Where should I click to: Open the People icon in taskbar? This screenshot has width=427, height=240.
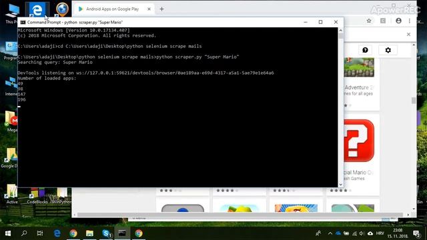(x=318, y=233)
